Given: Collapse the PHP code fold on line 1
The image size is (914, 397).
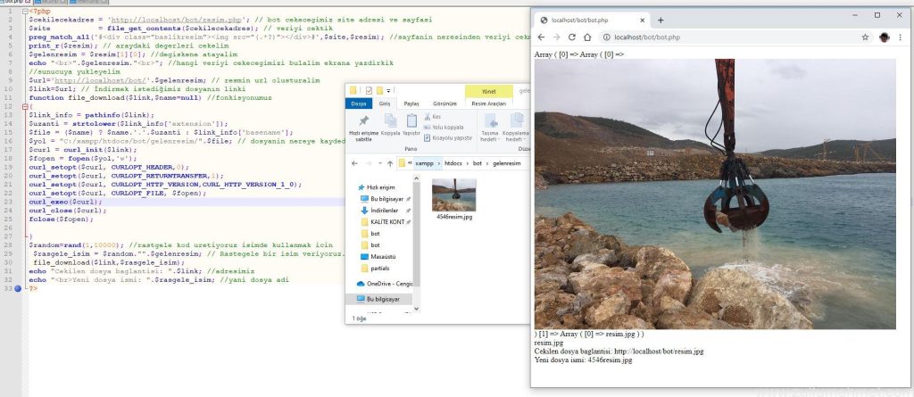Looking at the screenshot, I should point(24,11).
